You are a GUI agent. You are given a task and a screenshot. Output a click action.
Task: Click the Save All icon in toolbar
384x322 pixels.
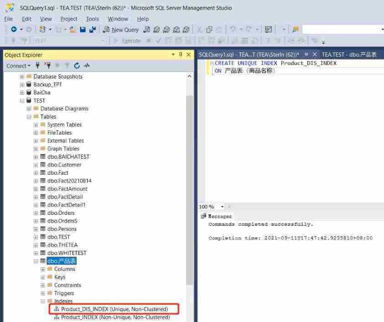(93, 30)
